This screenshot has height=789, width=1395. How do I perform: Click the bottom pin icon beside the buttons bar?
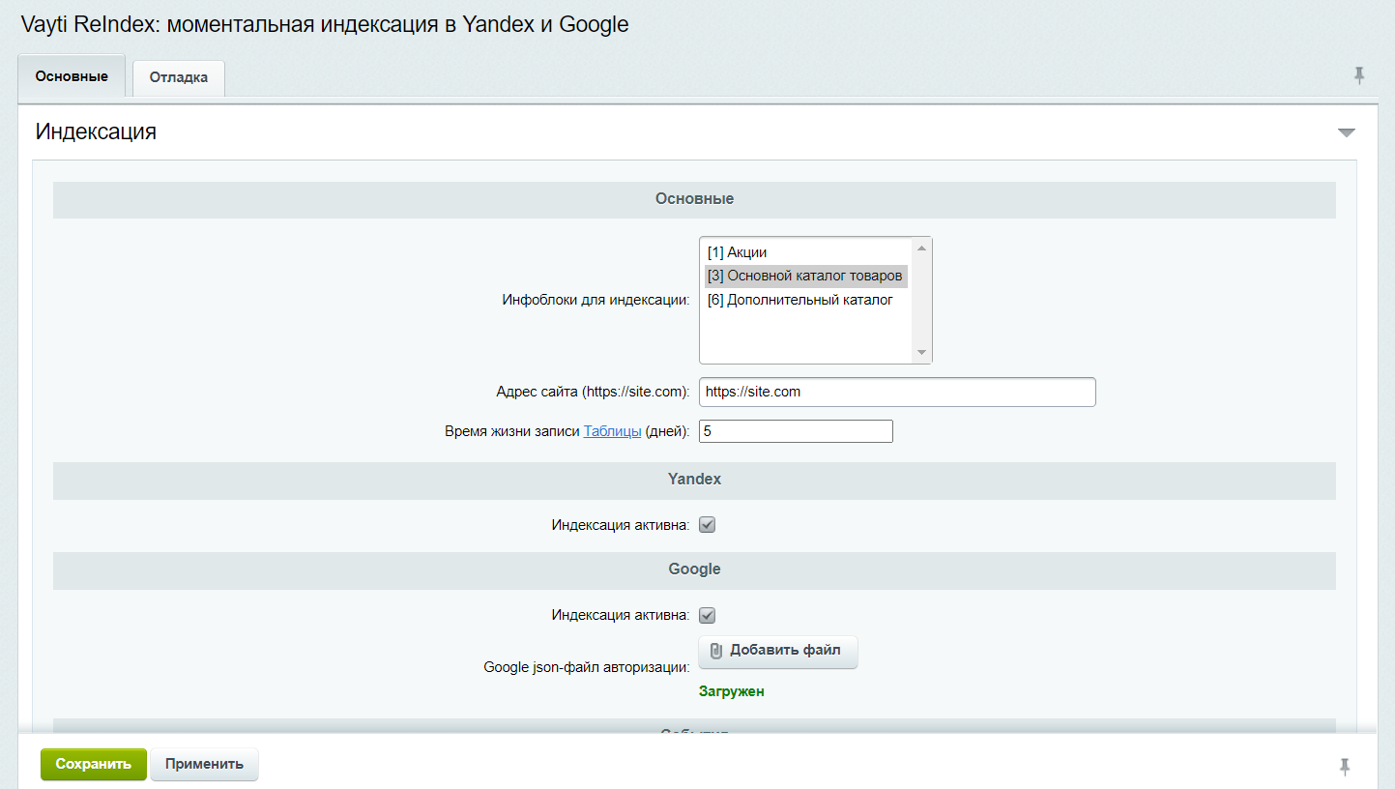(x=1344, y=767)
